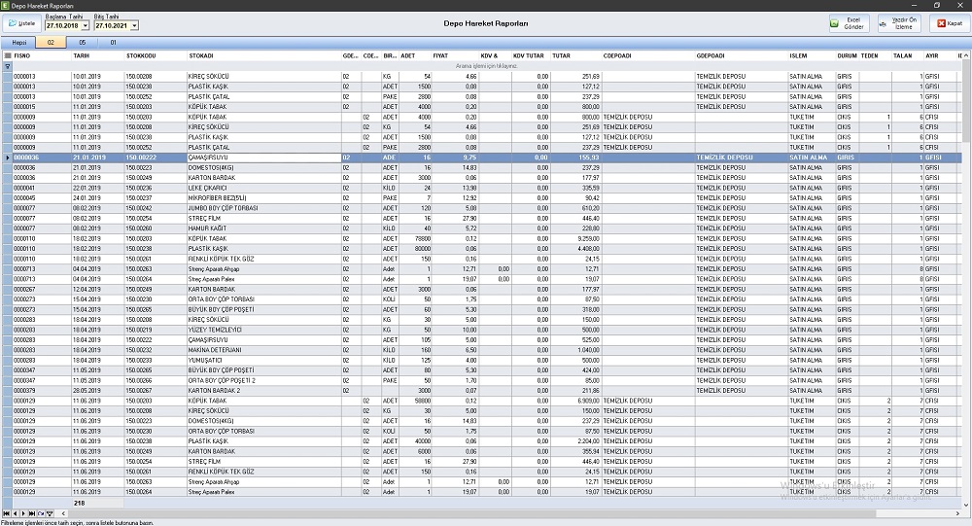Screen dimensions: 972x526
Task: Select the LEKE ÇIKARICI cell
Action: click(264, 188)
